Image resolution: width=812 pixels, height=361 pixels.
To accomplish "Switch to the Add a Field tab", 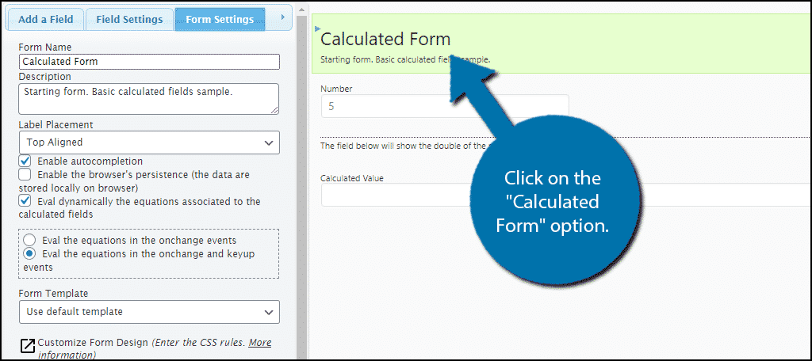I will [x=45, y=20].
